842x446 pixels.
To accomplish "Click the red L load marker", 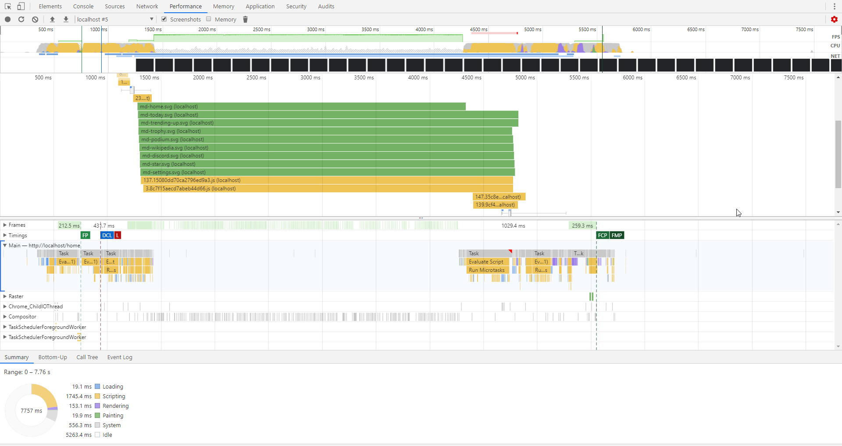I will [118, 235].
